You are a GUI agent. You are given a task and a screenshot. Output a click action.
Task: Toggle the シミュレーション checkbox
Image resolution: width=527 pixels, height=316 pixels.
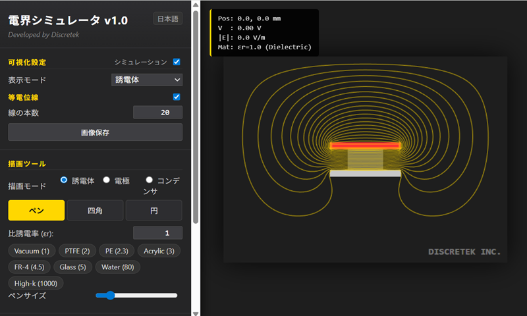[177, 62]
